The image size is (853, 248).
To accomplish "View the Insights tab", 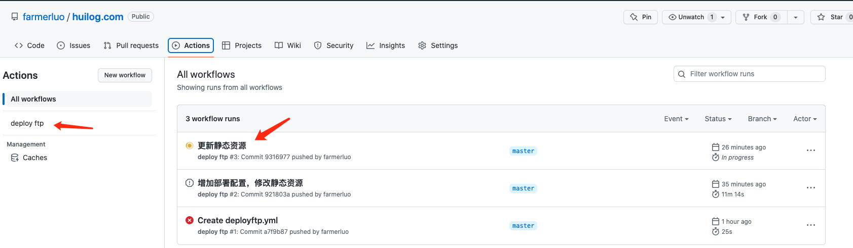I will [386, 45].
